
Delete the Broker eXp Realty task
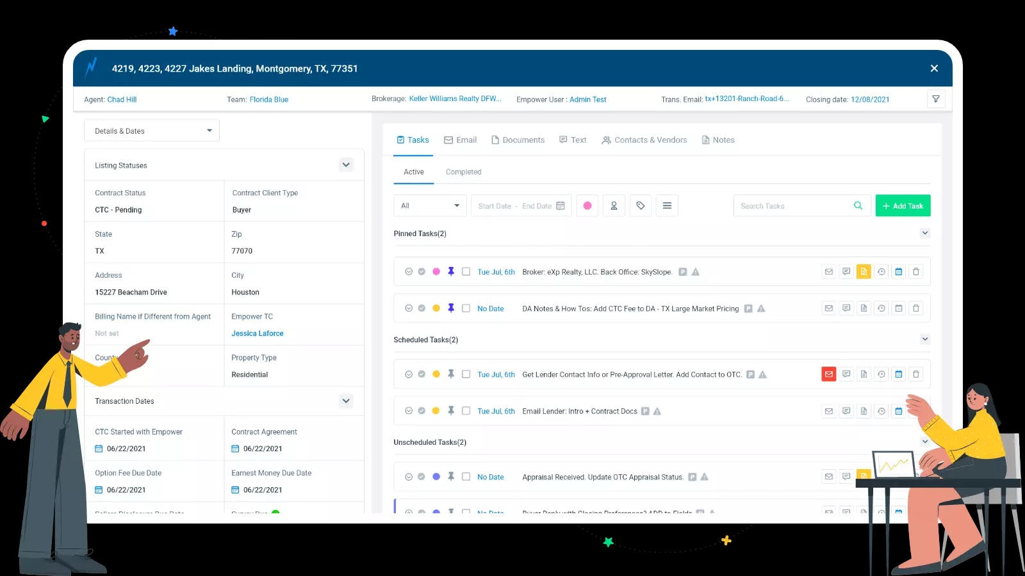916,271
